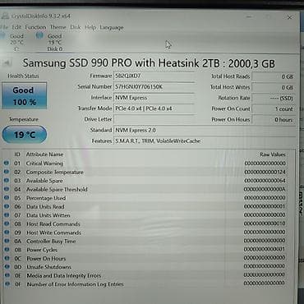Image resolution: width=304 pixels, height=304 pixels.
Task: Click the Transfer Mode PCIe 4.0 x4 field
Action: (x=154, y=108)
